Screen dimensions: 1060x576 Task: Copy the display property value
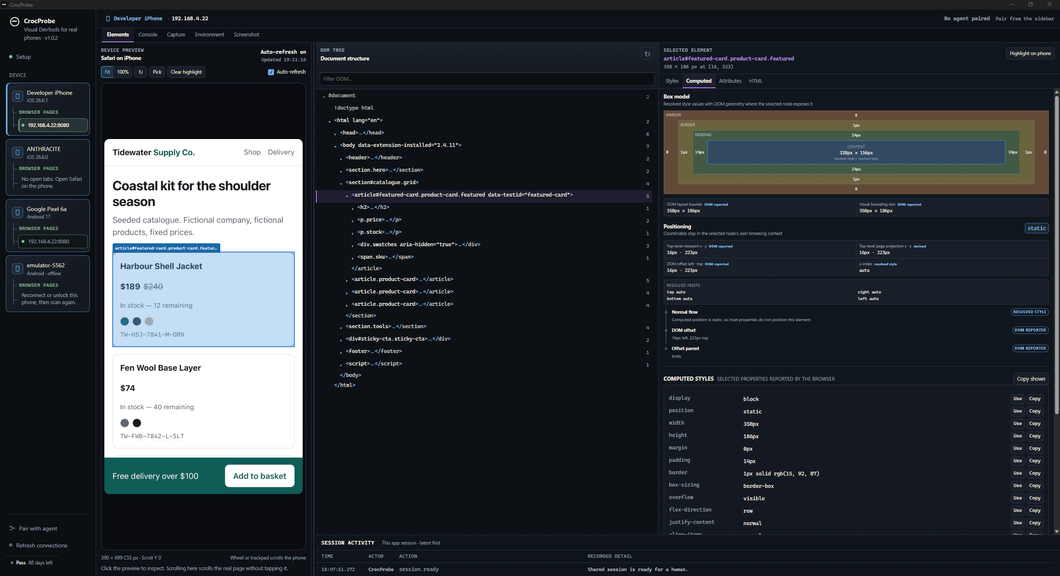pos(1035,399)
